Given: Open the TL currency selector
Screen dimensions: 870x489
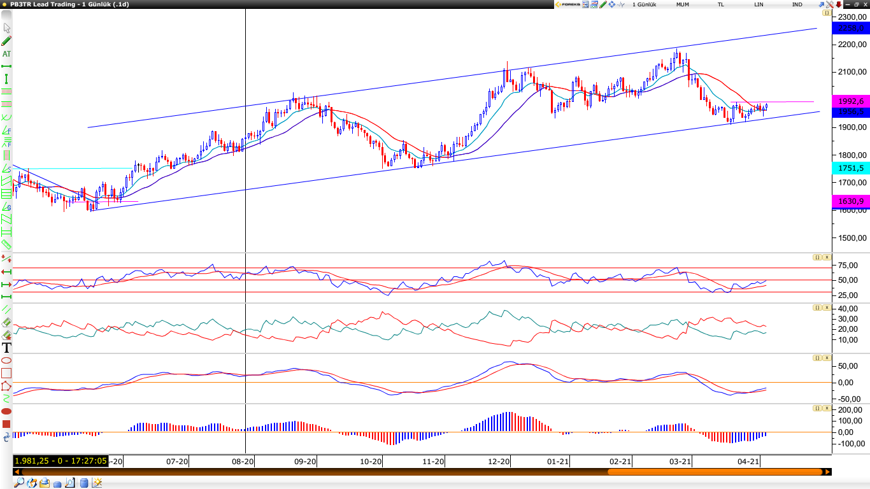Looking at the screenshot, I should pyautogui.click(x=721, y=4).
